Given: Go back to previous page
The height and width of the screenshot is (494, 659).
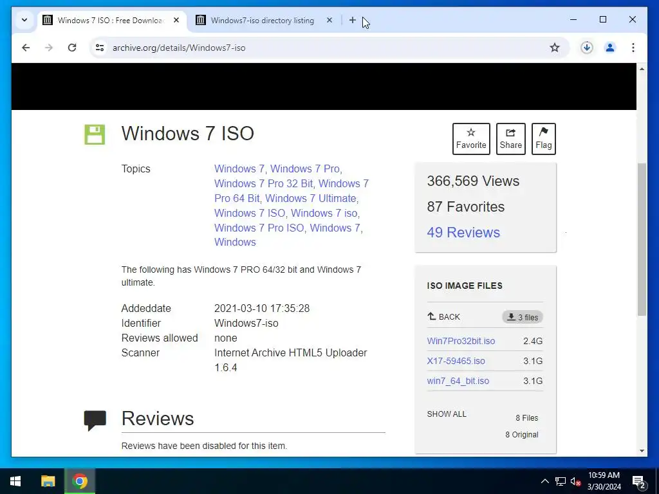Looking at the screenshot, I should (26, 48).
